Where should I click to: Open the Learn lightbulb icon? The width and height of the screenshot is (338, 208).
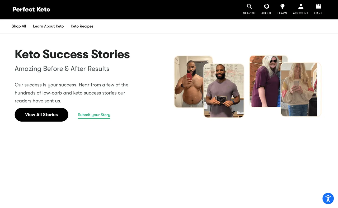tap(282, 7)
